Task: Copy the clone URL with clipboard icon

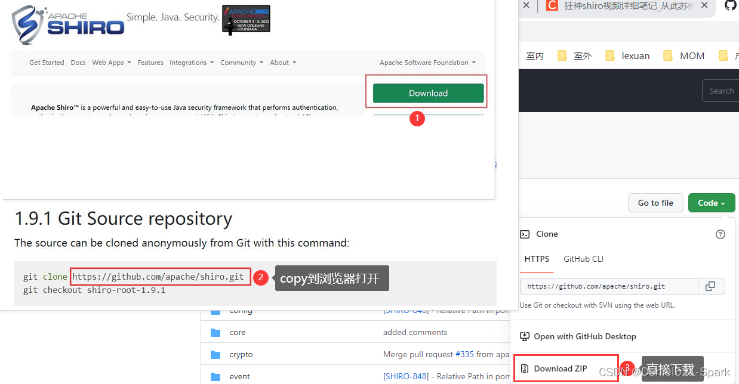Action: [x=710, y=286]
